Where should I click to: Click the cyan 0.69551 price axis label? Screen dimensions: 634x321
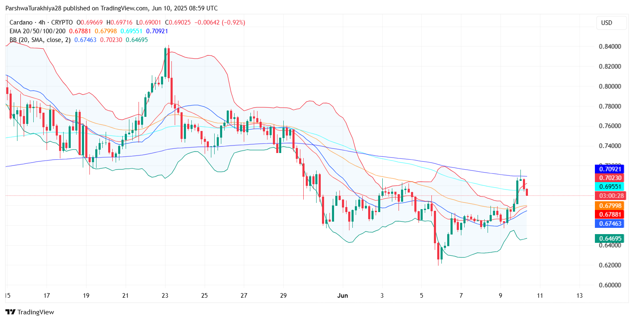click(x=610, y=187)
